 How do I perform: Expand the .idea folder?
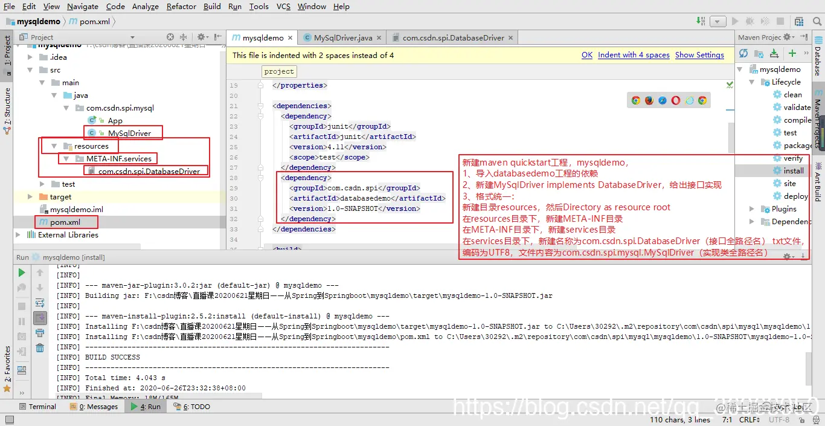pyautogui.click(x=30, y=57)
